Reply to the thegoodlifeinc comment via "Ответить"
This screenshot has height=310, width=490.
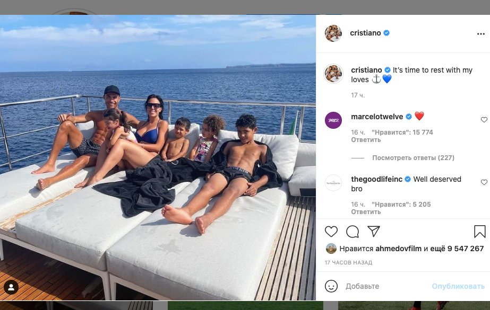pyautogui.click(x=366, y=212)
